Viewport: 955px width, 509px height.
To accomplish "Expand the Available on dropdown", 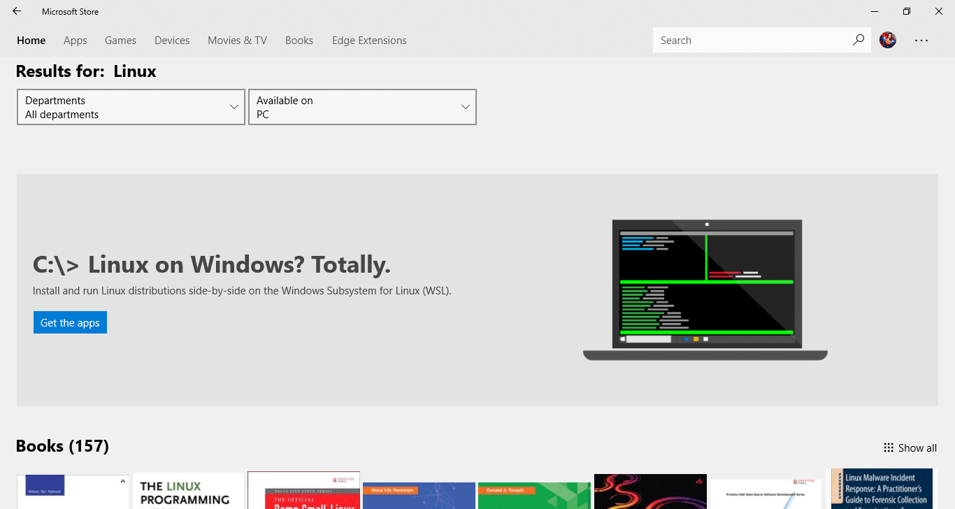I will (x=362, y=107).
